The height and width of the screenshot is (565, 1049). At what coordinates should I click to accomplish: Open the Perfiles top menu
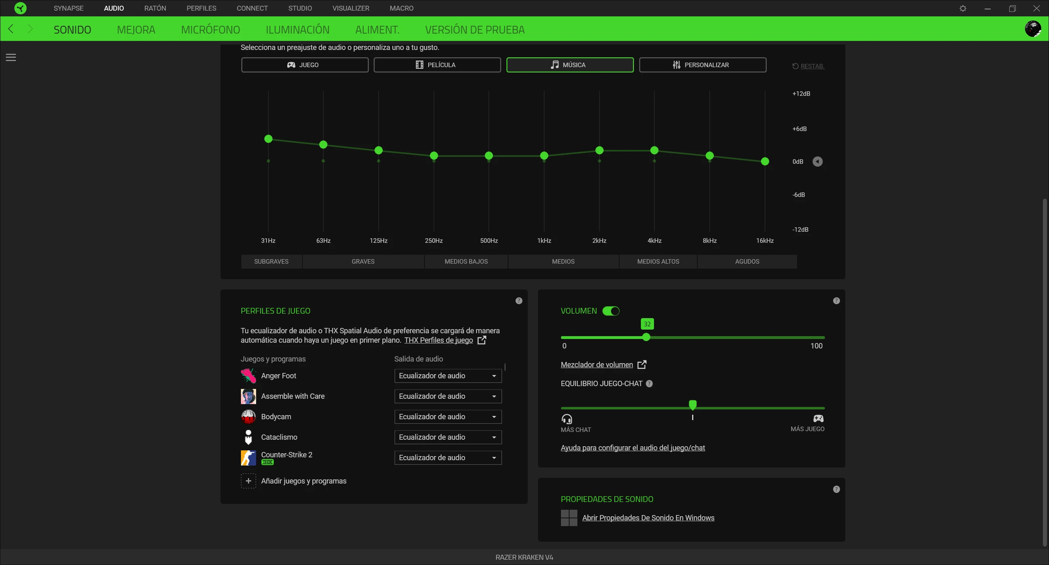coord(201,8)
